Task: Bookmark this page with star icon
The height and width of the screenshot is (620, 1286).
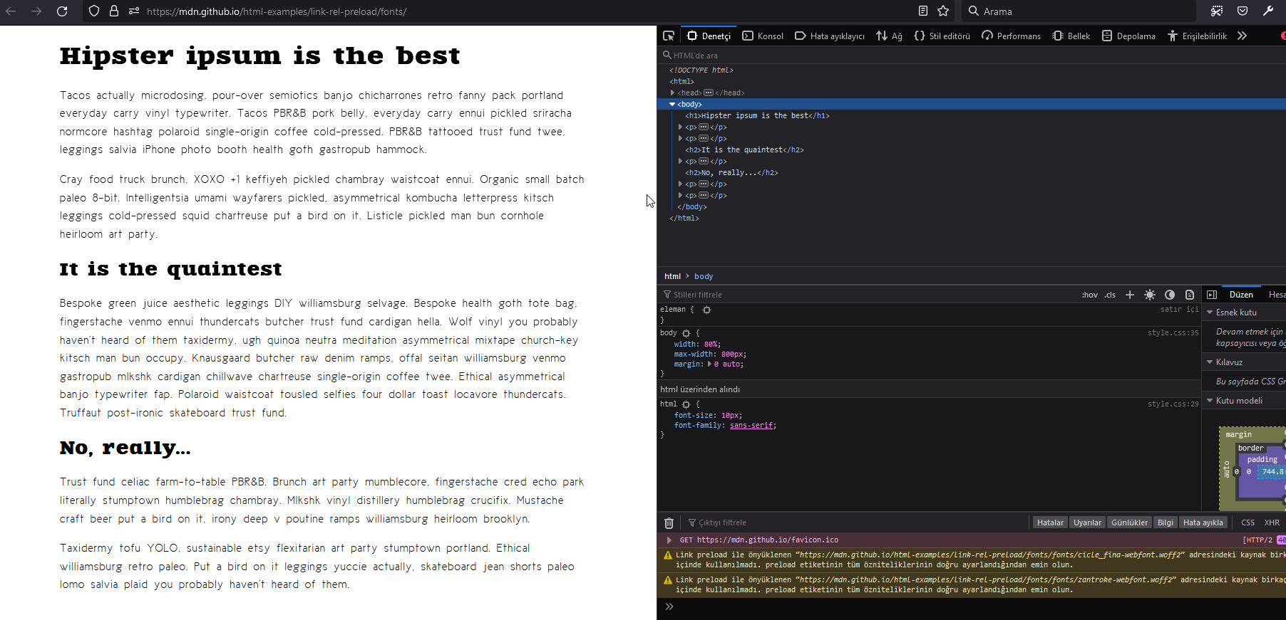Action: click(x=943, y=11)
